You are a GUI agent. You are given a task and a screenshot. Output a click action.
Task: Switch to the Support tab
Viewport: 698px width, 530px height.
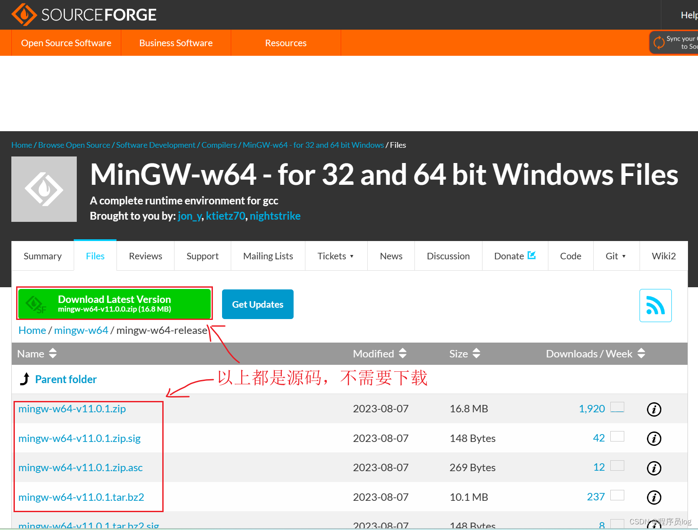coord(202,256)
